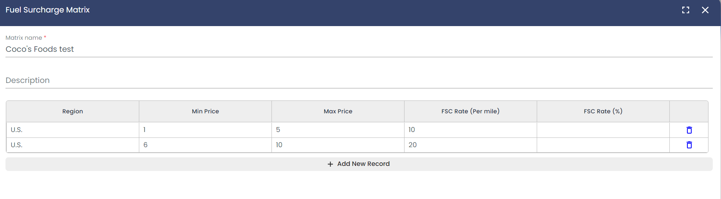Delete the first U.S. row
The height and width of the screenshot is (199, 721).
coord(689,130)
